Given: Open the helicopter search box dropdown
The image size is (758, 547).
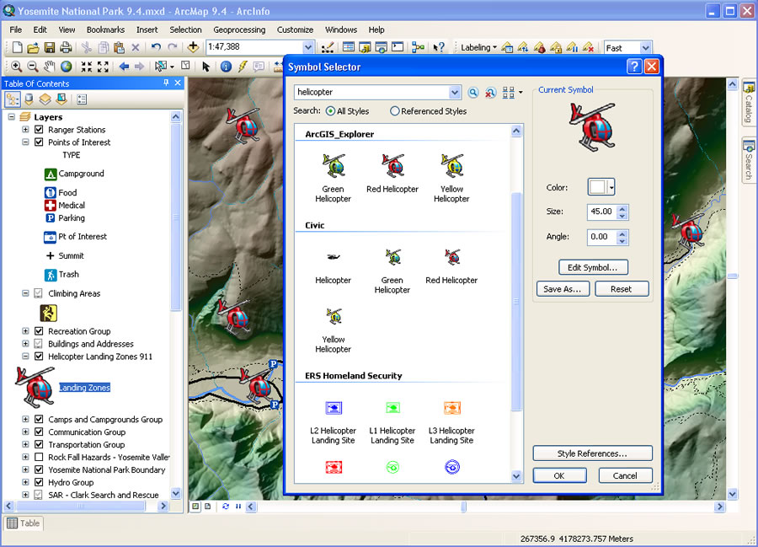Looking at the screenshot, I should click(455, 93).
